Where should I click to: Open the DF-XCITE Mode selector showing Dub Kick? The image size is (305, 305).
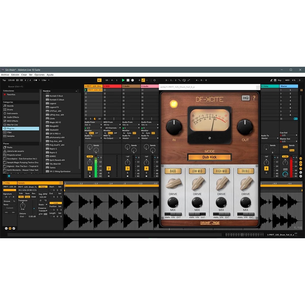[209, 157]
